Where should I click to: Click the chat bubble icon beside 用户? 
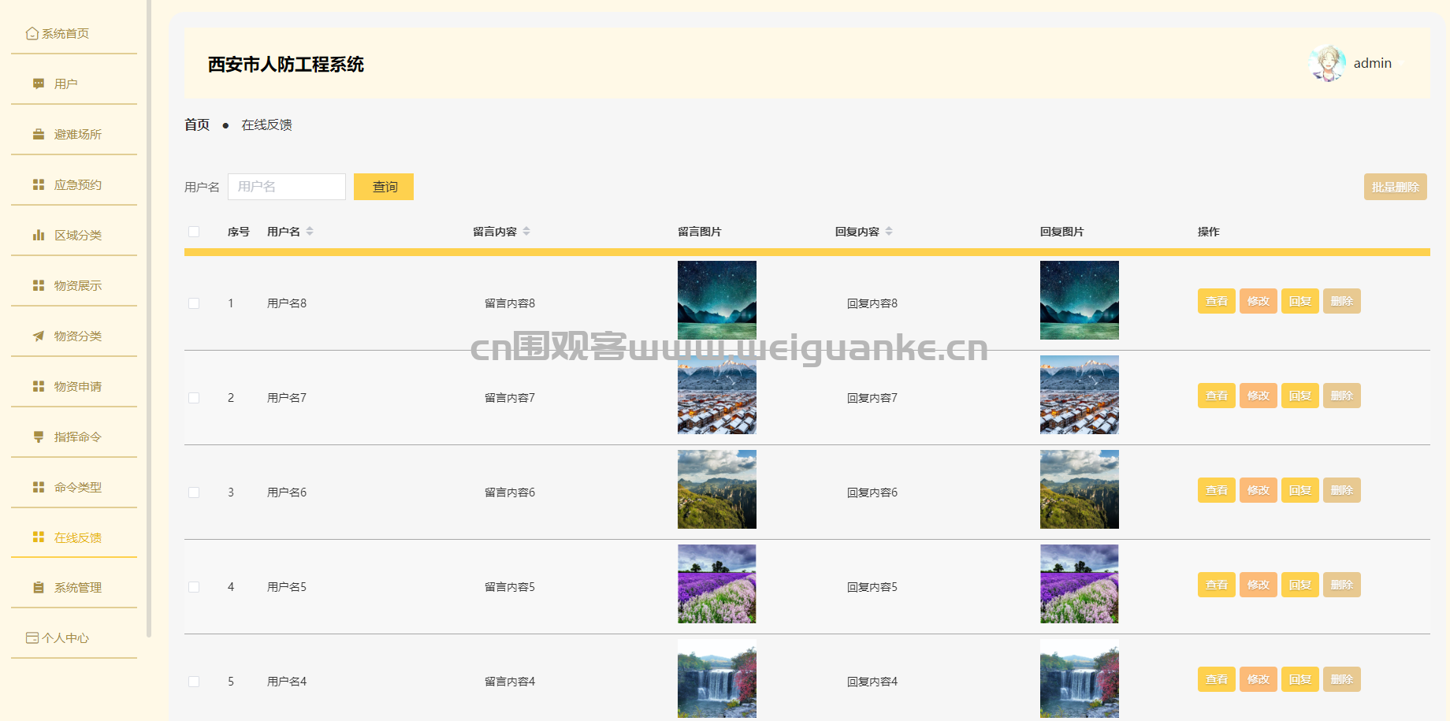click(38, 84)
